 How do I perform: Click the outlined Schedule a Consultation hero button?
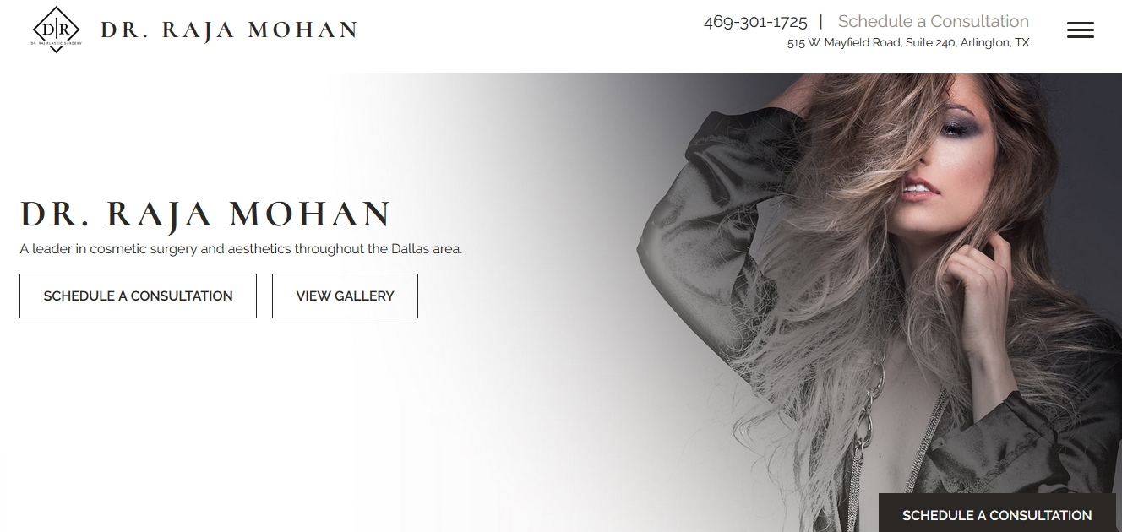pos(138,296)
